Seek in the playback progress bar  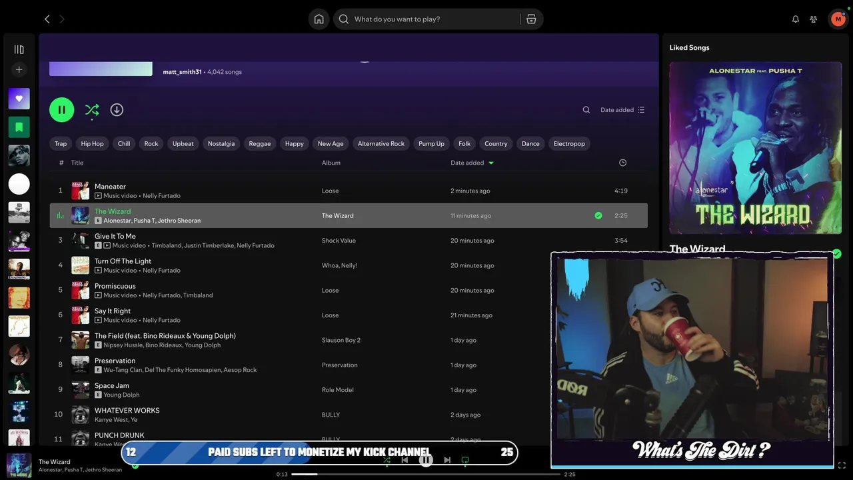tap(425, 474)
